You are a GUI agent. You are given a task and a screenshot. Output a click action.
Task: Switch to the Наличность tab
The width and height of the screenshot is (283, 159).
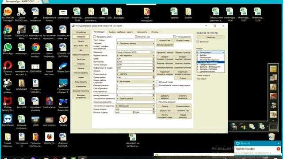(142, 32)
